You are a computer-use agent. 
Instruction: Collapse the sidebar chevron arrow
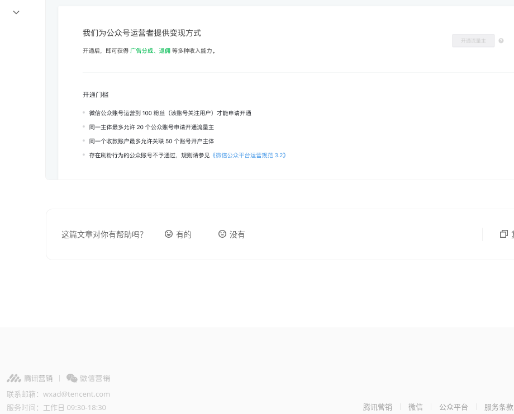(x=16, y=12)
